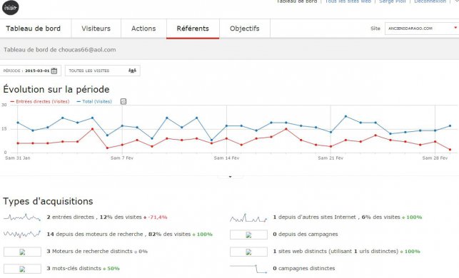Click the broken image next to mots-clés distincts
The height and width of the screenshot is (278, 459).
point(22,269)
